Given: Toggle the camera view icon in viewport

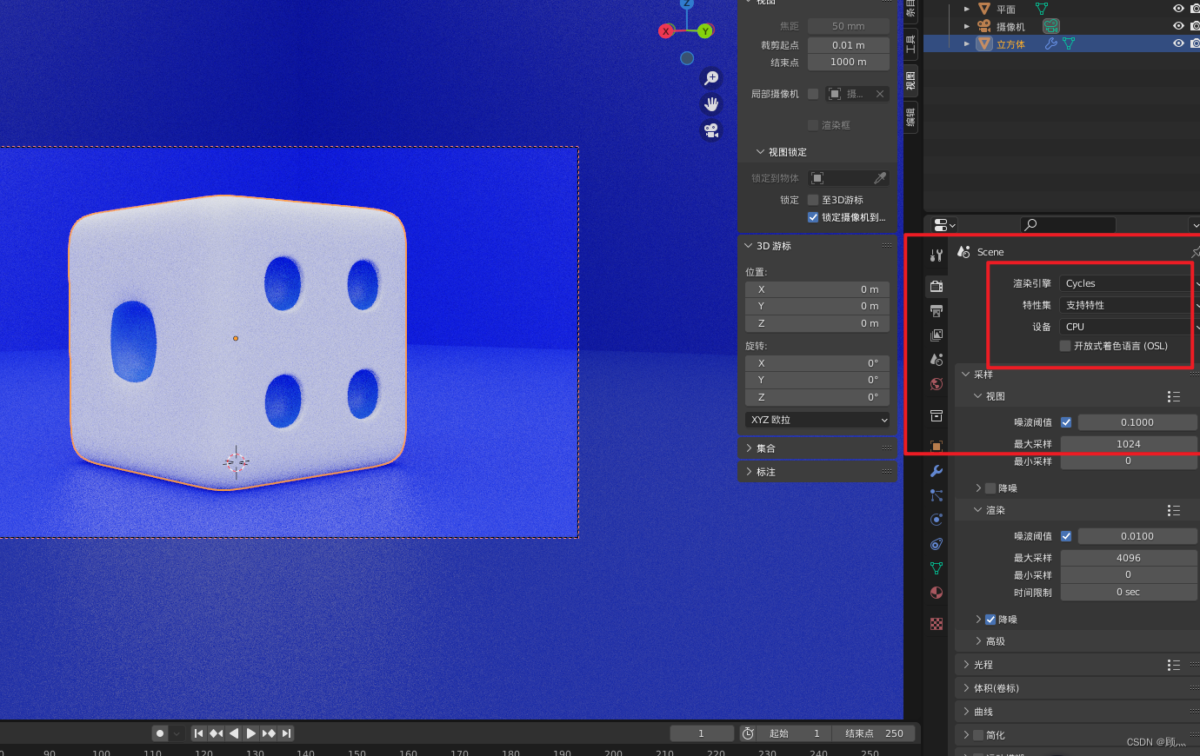Looking at the screenshot, I should (711, 130).
